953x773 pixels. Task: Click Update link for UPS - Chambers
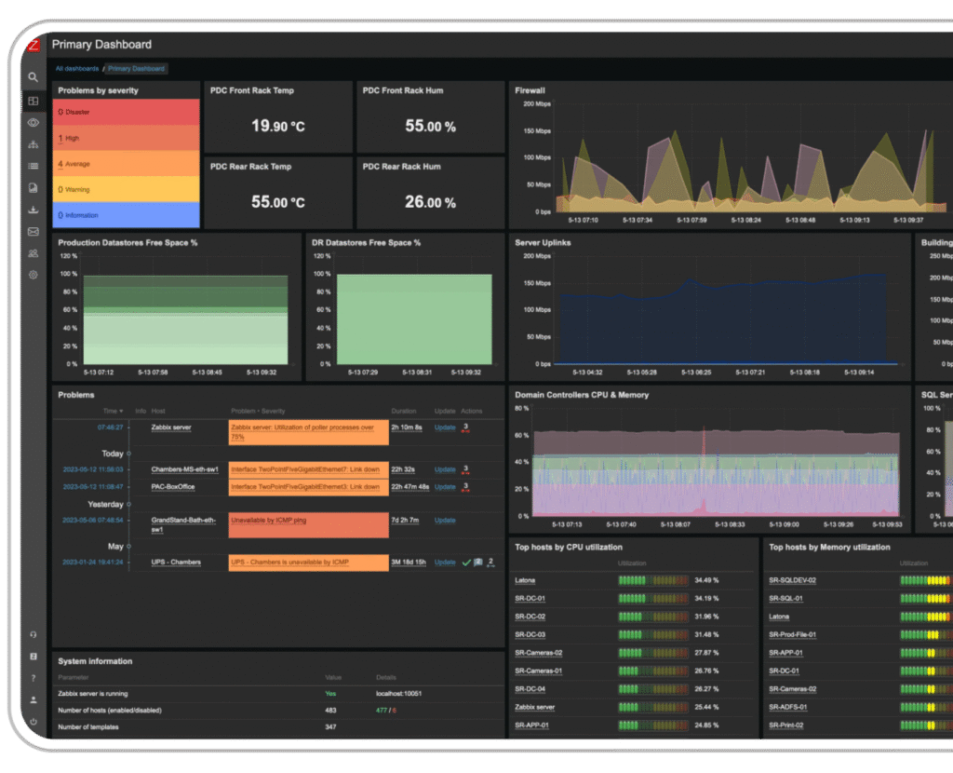[x=445, y=562]
